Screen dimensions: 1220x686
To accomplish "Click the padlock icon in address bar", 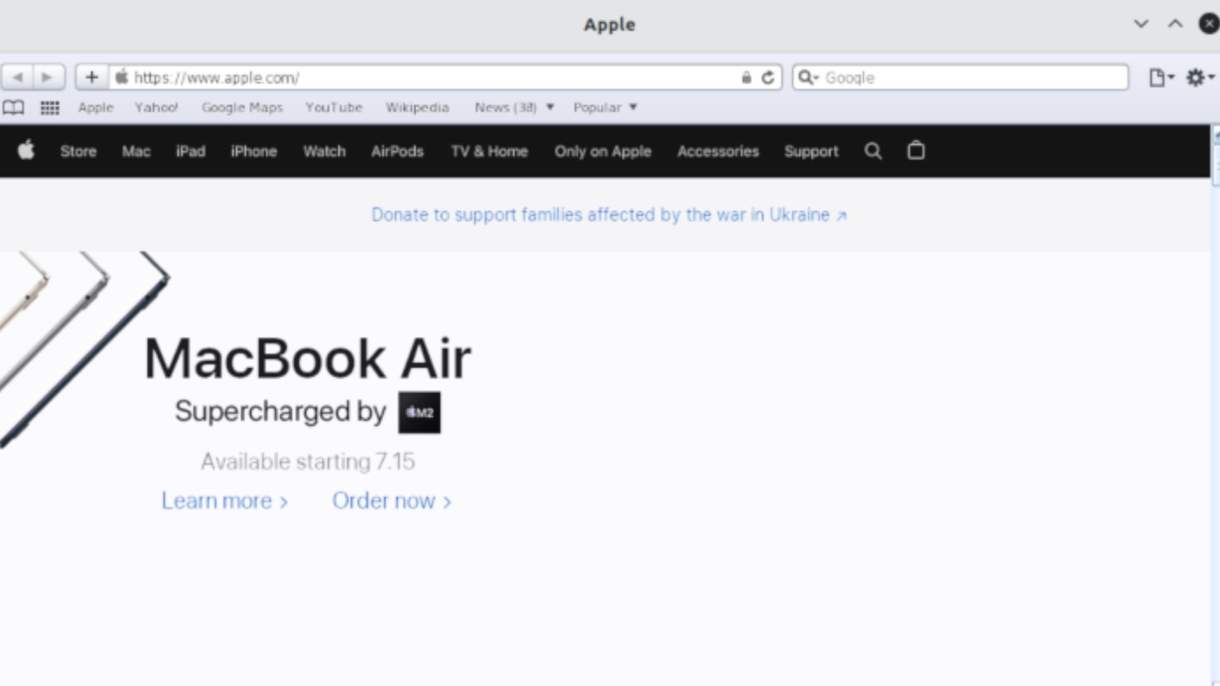I will point(746,77).
